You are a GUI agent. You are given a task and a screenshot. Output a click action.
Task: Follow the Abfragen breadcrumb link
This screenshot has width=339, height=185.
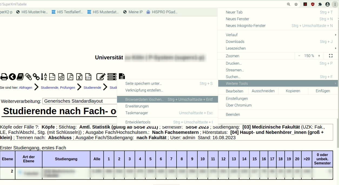26,88
